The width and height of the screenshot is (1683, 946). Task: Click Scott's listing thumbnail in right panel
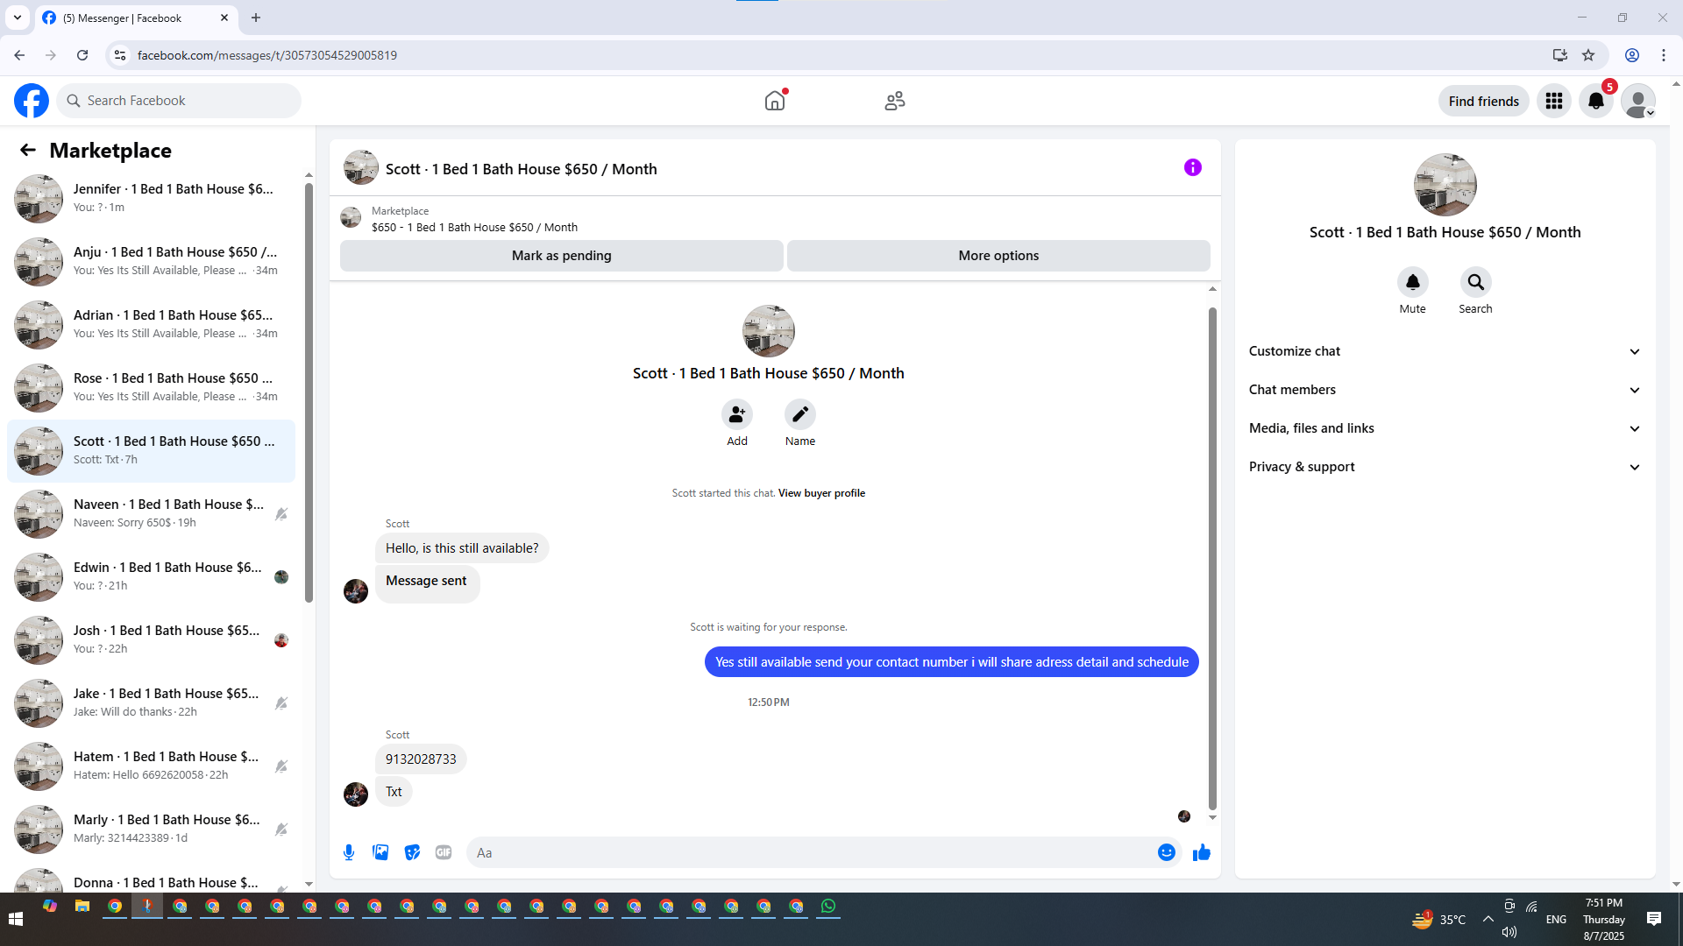(1445, 185)
